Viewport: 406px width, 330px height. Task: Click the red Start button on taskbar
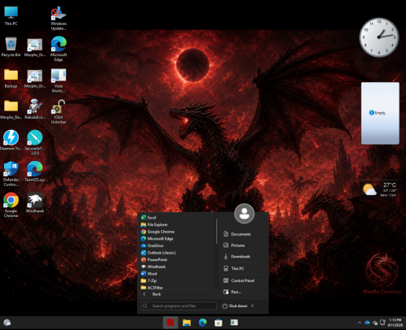coord(171,323)
